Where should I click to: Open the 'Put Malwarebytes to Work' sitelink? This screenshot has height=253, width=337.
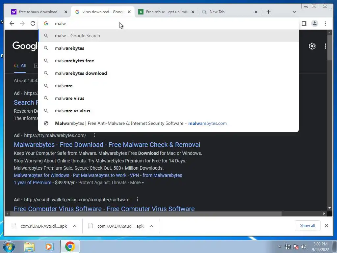pyautogui.click(x=99, y=175)
